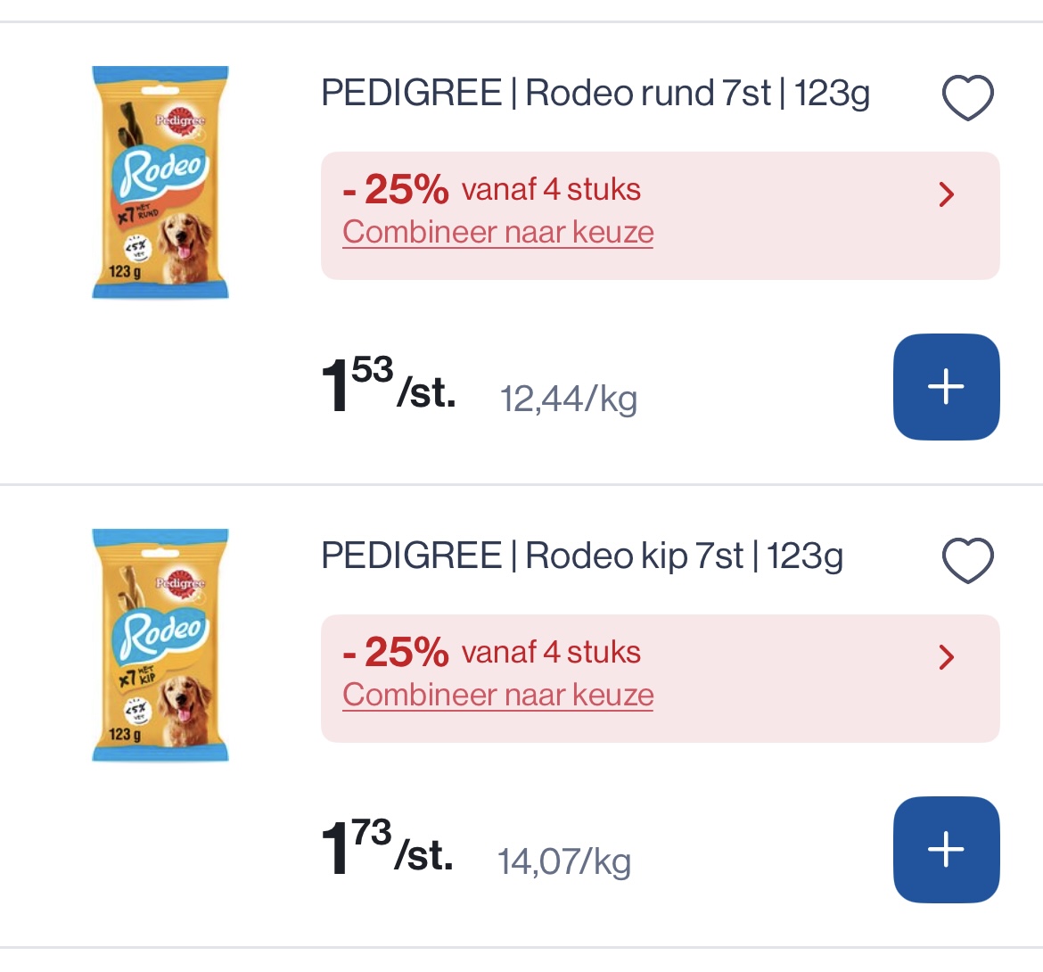Add Rodeo kip 7st to cart with plus icon
Screen dimensions: 1043x972
tap(946, 849)
